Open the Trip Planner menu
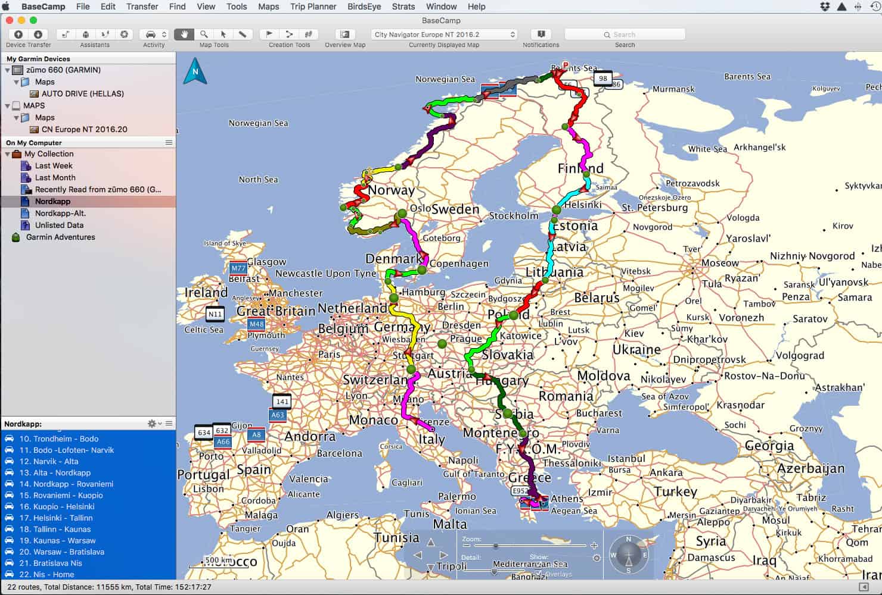This screenshot has width=882, height=595. 313,7
